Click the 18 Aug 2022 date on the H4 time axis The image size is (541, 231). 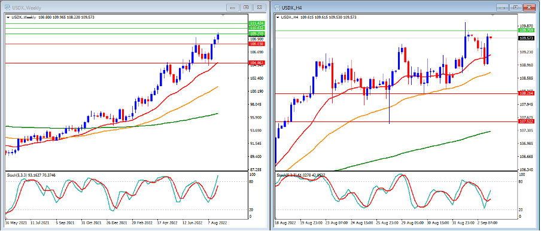[x=285, y=223]
